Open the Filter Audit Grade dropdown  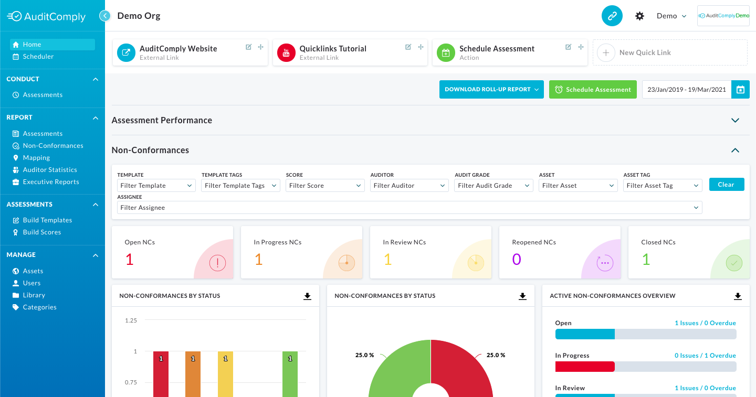(x=493, y=186)
